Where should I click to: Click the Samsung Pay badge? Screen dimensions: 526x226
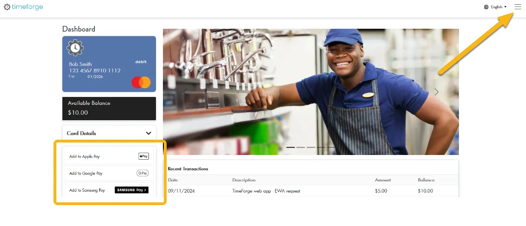point(131,190)
